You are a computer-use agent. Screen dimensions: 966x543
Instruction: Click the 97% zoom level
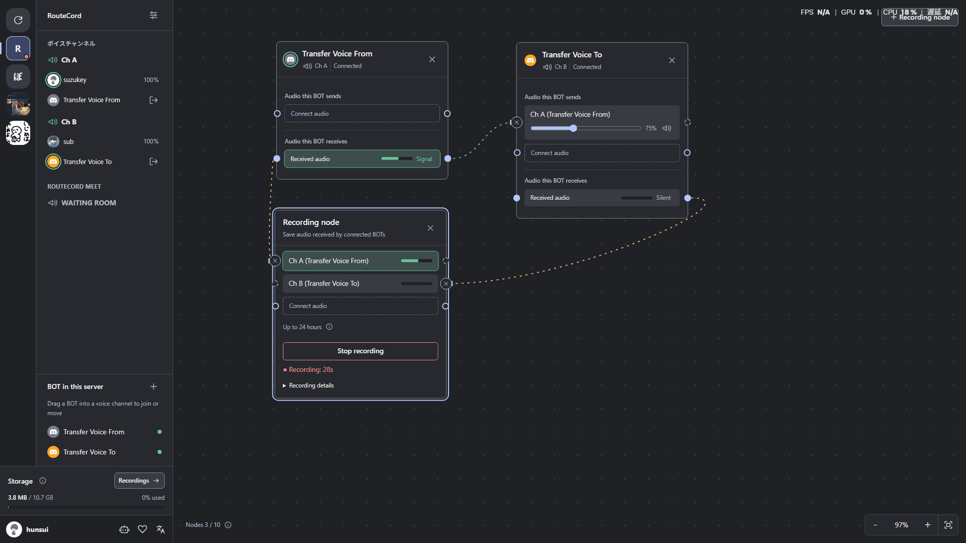tap(902, 525)
